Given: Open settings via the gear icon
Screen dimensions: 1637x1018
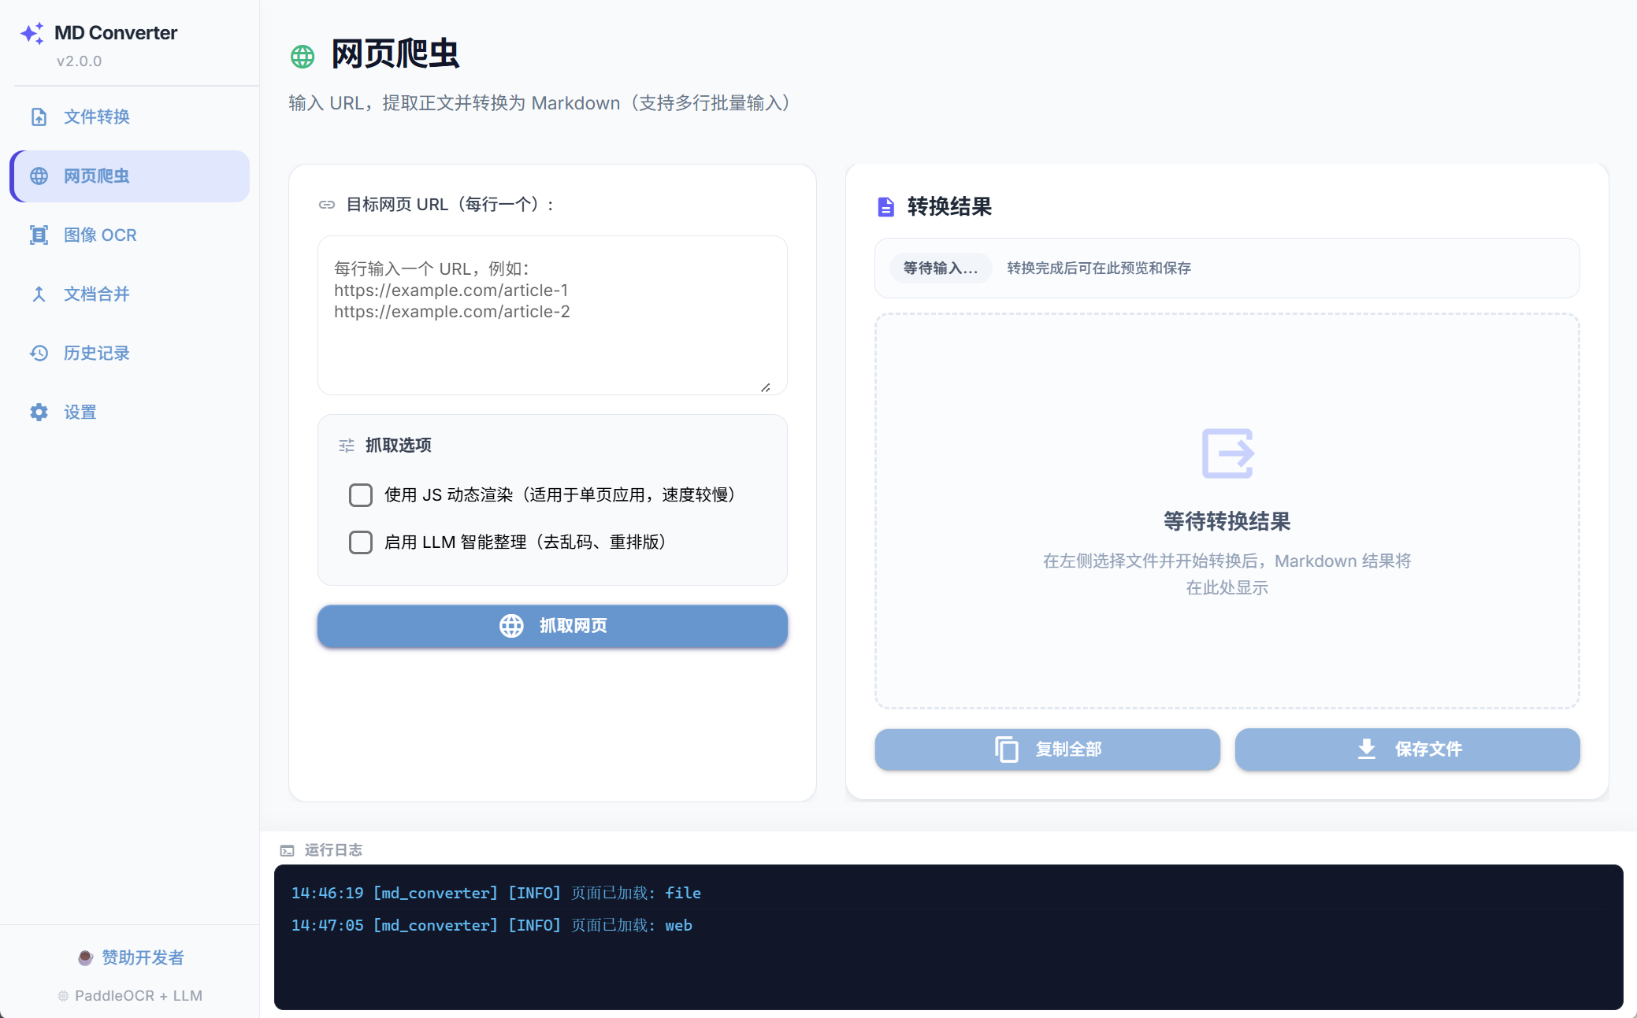Looking at the screenshot, I should [x=39, y=412].
